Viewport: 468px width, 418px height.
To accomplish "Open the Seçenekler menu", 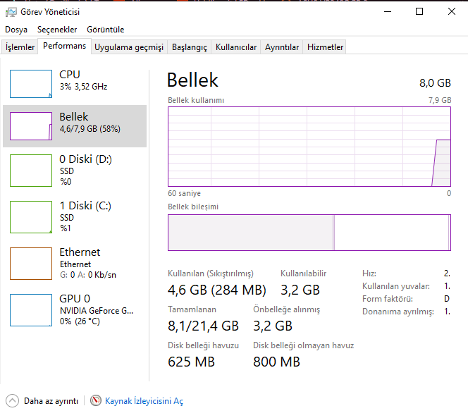I will pos(57,30).
